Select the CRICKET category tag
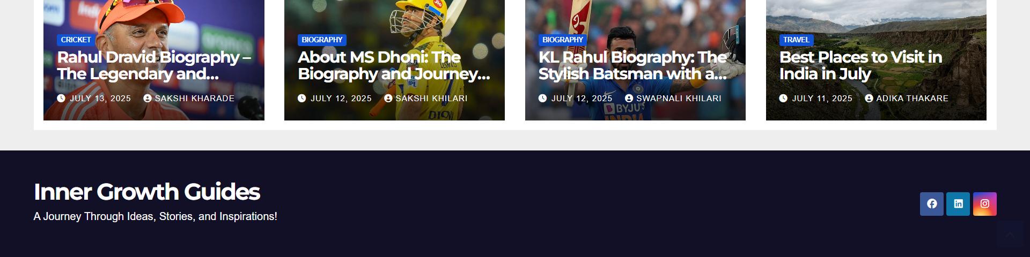Screen dimensions: 1030x257 76,40
